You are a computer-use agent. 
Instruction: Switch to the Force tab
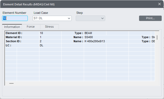pos(31,27)
